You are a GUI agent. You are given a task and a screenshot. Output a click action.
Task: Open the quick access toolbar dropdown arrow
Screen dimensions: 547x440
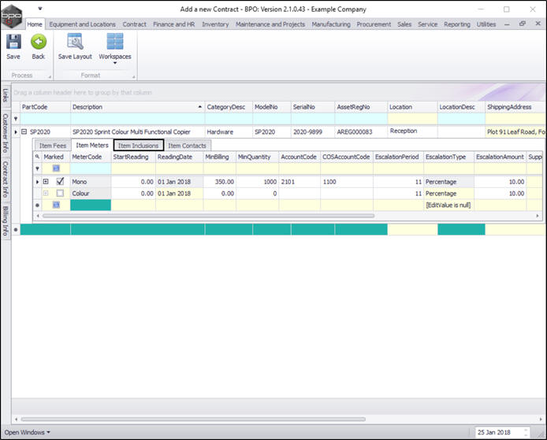coord(40,9)
